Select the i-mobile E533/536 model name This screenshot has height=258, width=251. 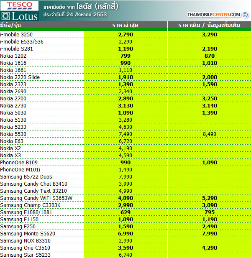tap(22, 42)
